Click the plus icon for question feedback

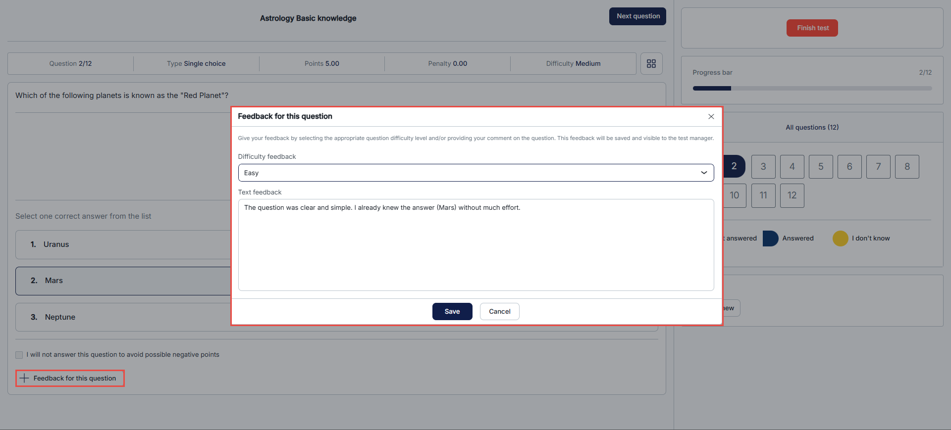tap(24, 378)
